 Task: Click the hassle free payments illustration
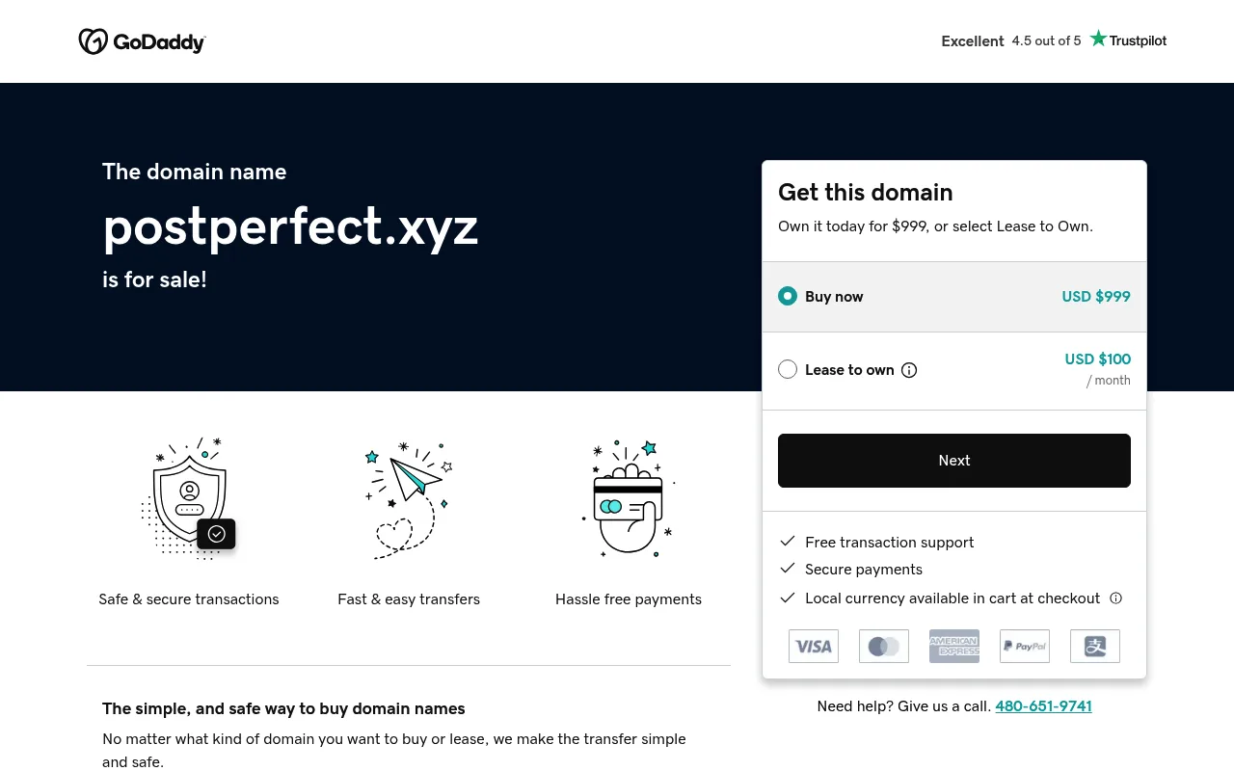point(629,497)
